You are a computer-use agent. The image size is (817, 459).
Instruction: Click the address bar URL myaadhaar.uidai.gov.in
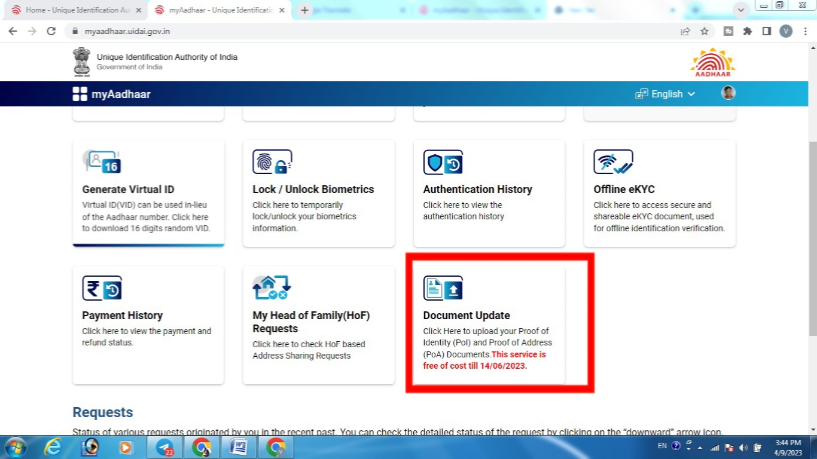coord(127,31)
